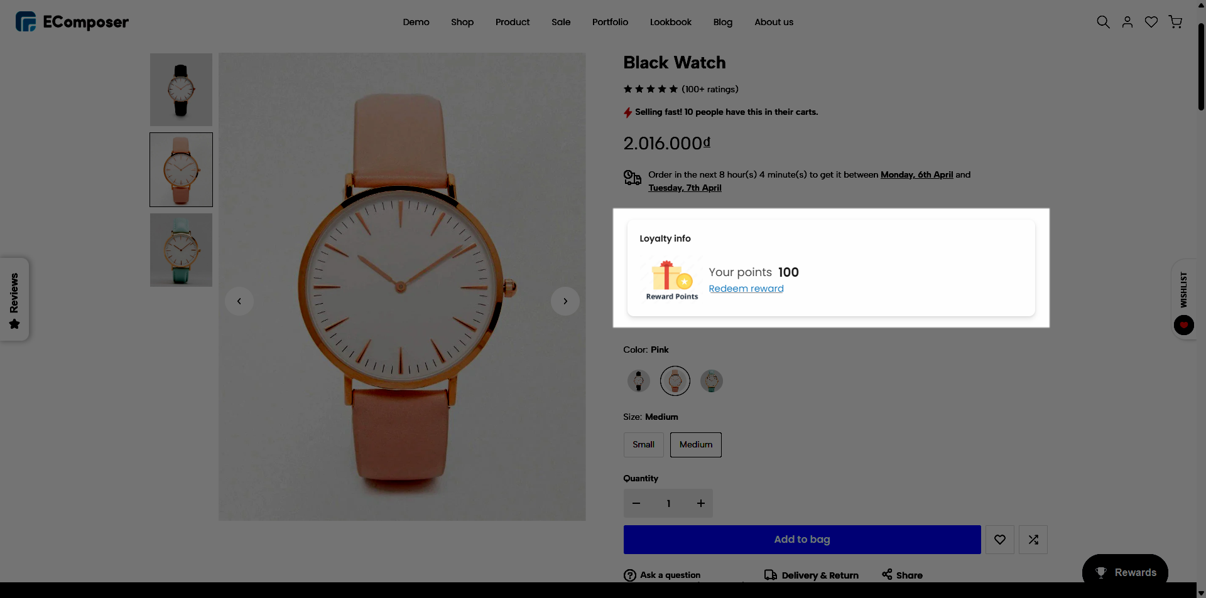This screenshot has width=1206, height=598.
Task: Show next product image with right arrow
Action: [565, 301]
